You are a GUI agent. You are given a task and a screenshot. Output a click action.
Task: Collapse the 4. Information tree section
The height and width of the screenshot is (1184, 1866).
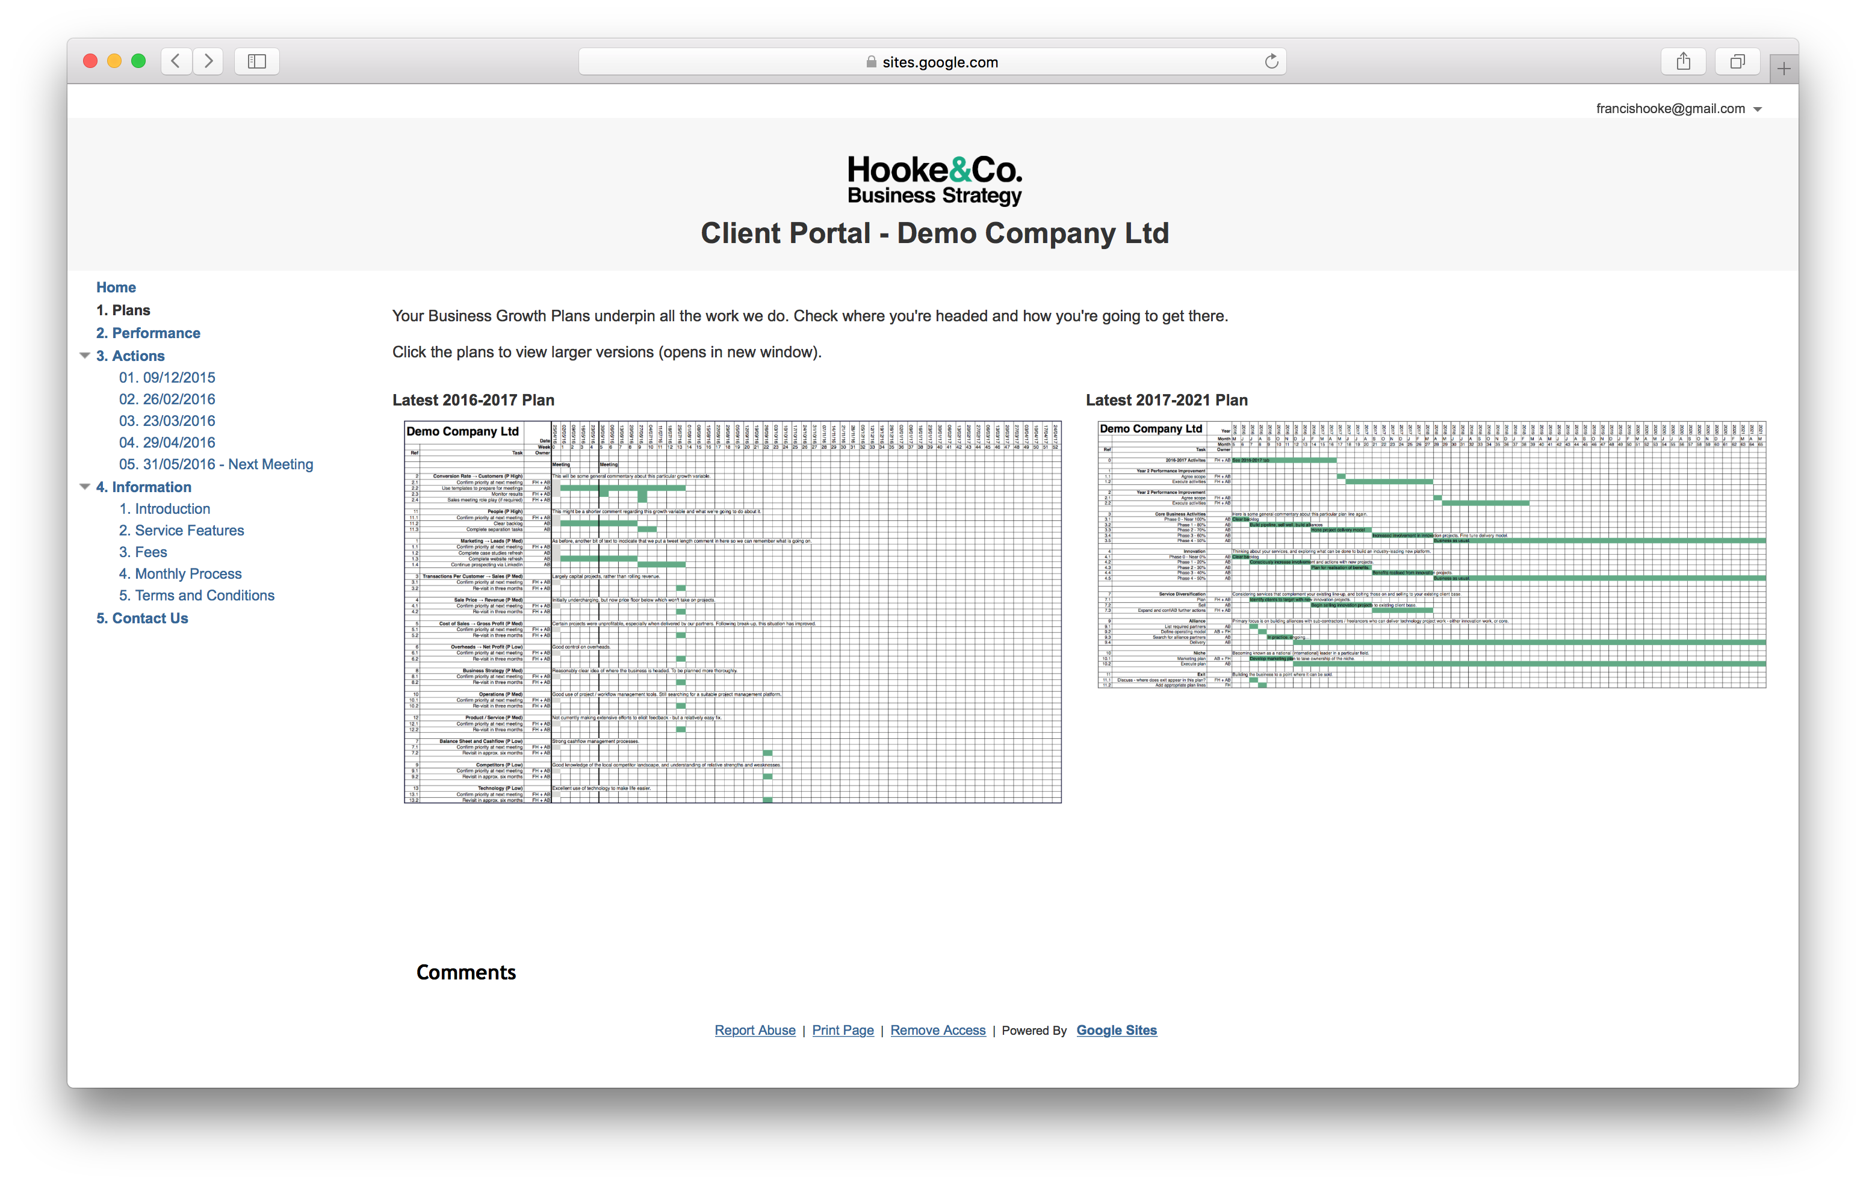coord(84,486)
